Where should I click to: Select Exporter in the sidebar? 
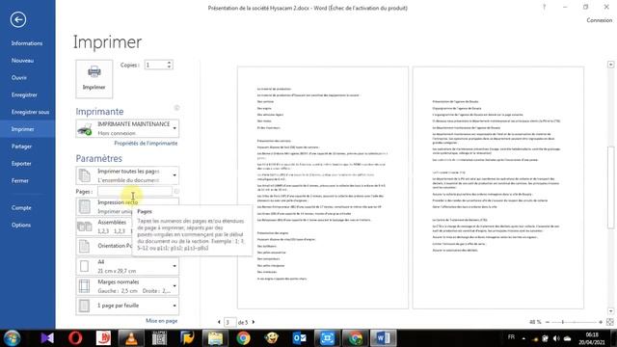coord(21,164)
